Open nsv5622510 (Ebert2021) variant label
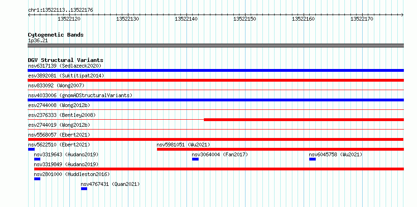 click(59, 145)
